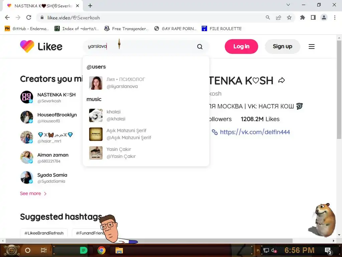Click the browser forward arrow
This screenshot has height=257, width=342.
click(18, 17)
